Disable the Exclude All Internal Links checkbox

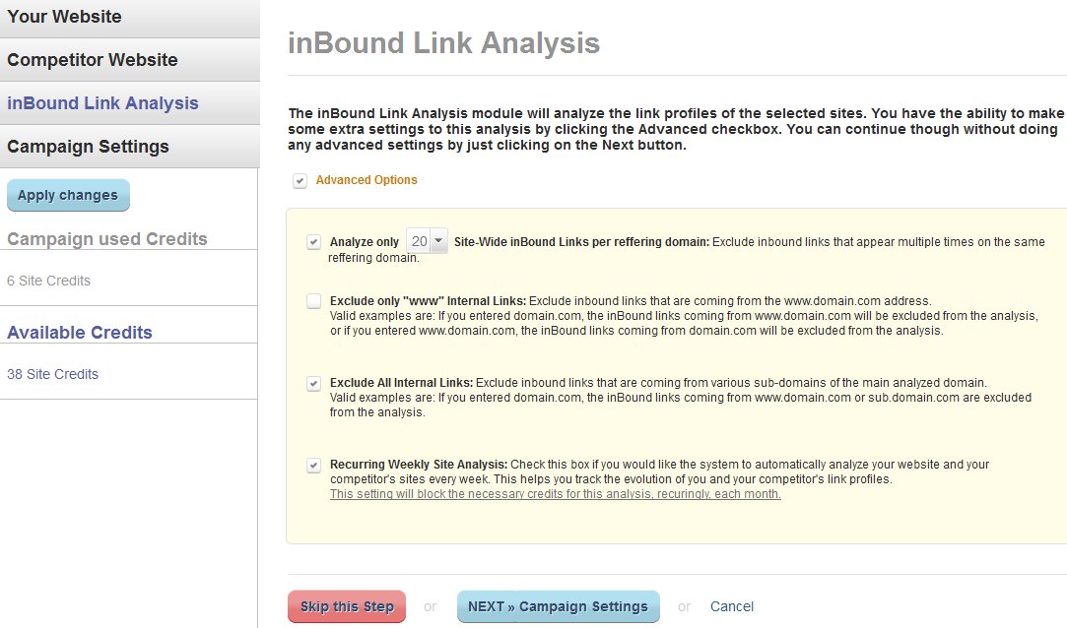(x=313, y=383)
